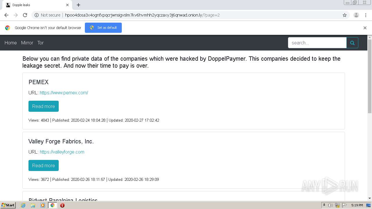Image resolution: width=372 pixels, height=209 pixels.
Task: Click the browser back arrow
Action: (6, 15)
